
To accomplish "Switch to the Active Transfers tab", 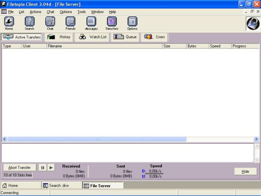I will click(x=22, y=37).
